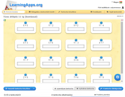
Task: Click the blue pin on 11 - 7 card
Action: point(25,57)
